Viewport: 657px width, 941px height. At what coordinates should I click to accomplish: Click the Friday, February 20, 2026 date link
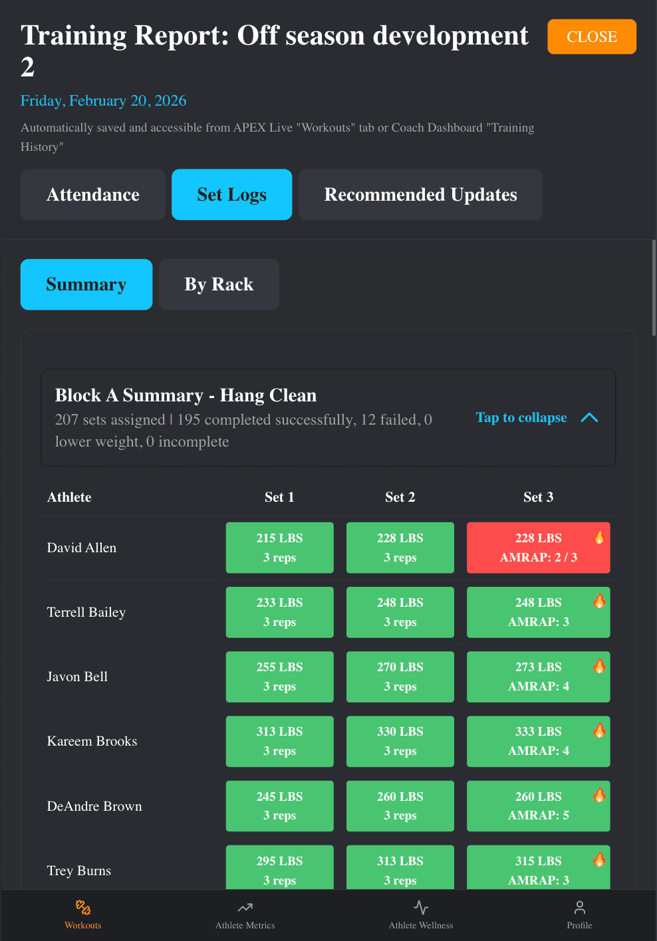[103, 100]
